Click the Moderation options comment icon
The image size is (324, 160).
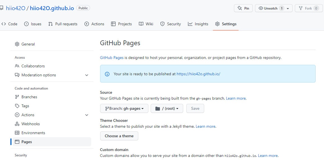(x=17, y=75)
